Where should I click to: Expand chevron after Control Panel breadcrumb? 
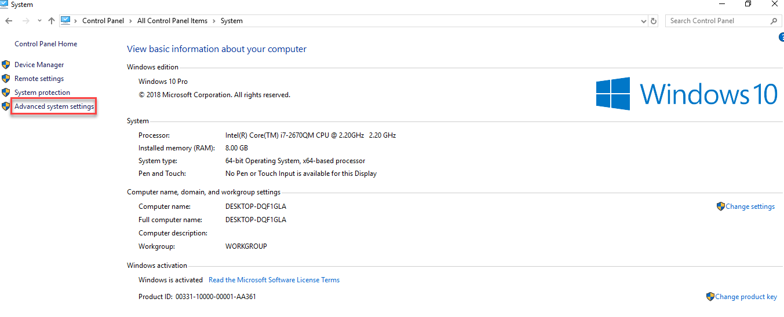(131, 21)
